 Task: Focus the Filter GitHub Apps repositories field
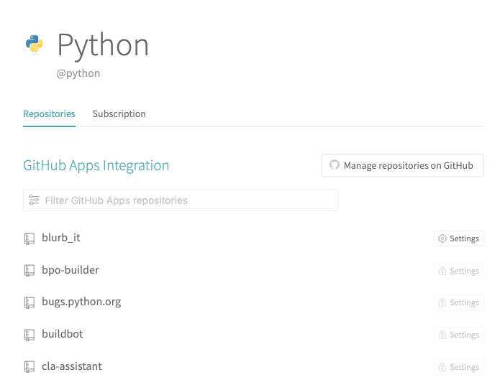tap(187, 200)
